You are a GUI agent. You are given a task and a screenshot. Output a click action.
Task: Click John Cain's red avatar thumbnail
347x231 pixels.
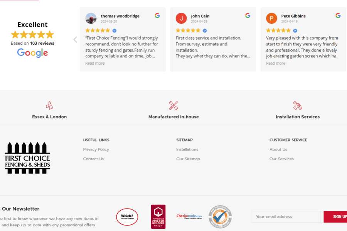181,18
